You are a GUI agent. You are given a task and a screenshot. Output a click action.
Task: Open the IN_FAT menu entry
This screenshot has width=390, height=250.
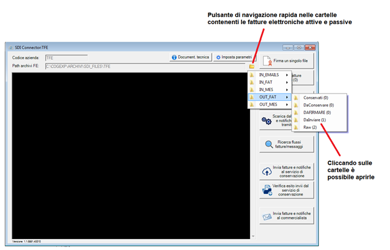[270, 82]
